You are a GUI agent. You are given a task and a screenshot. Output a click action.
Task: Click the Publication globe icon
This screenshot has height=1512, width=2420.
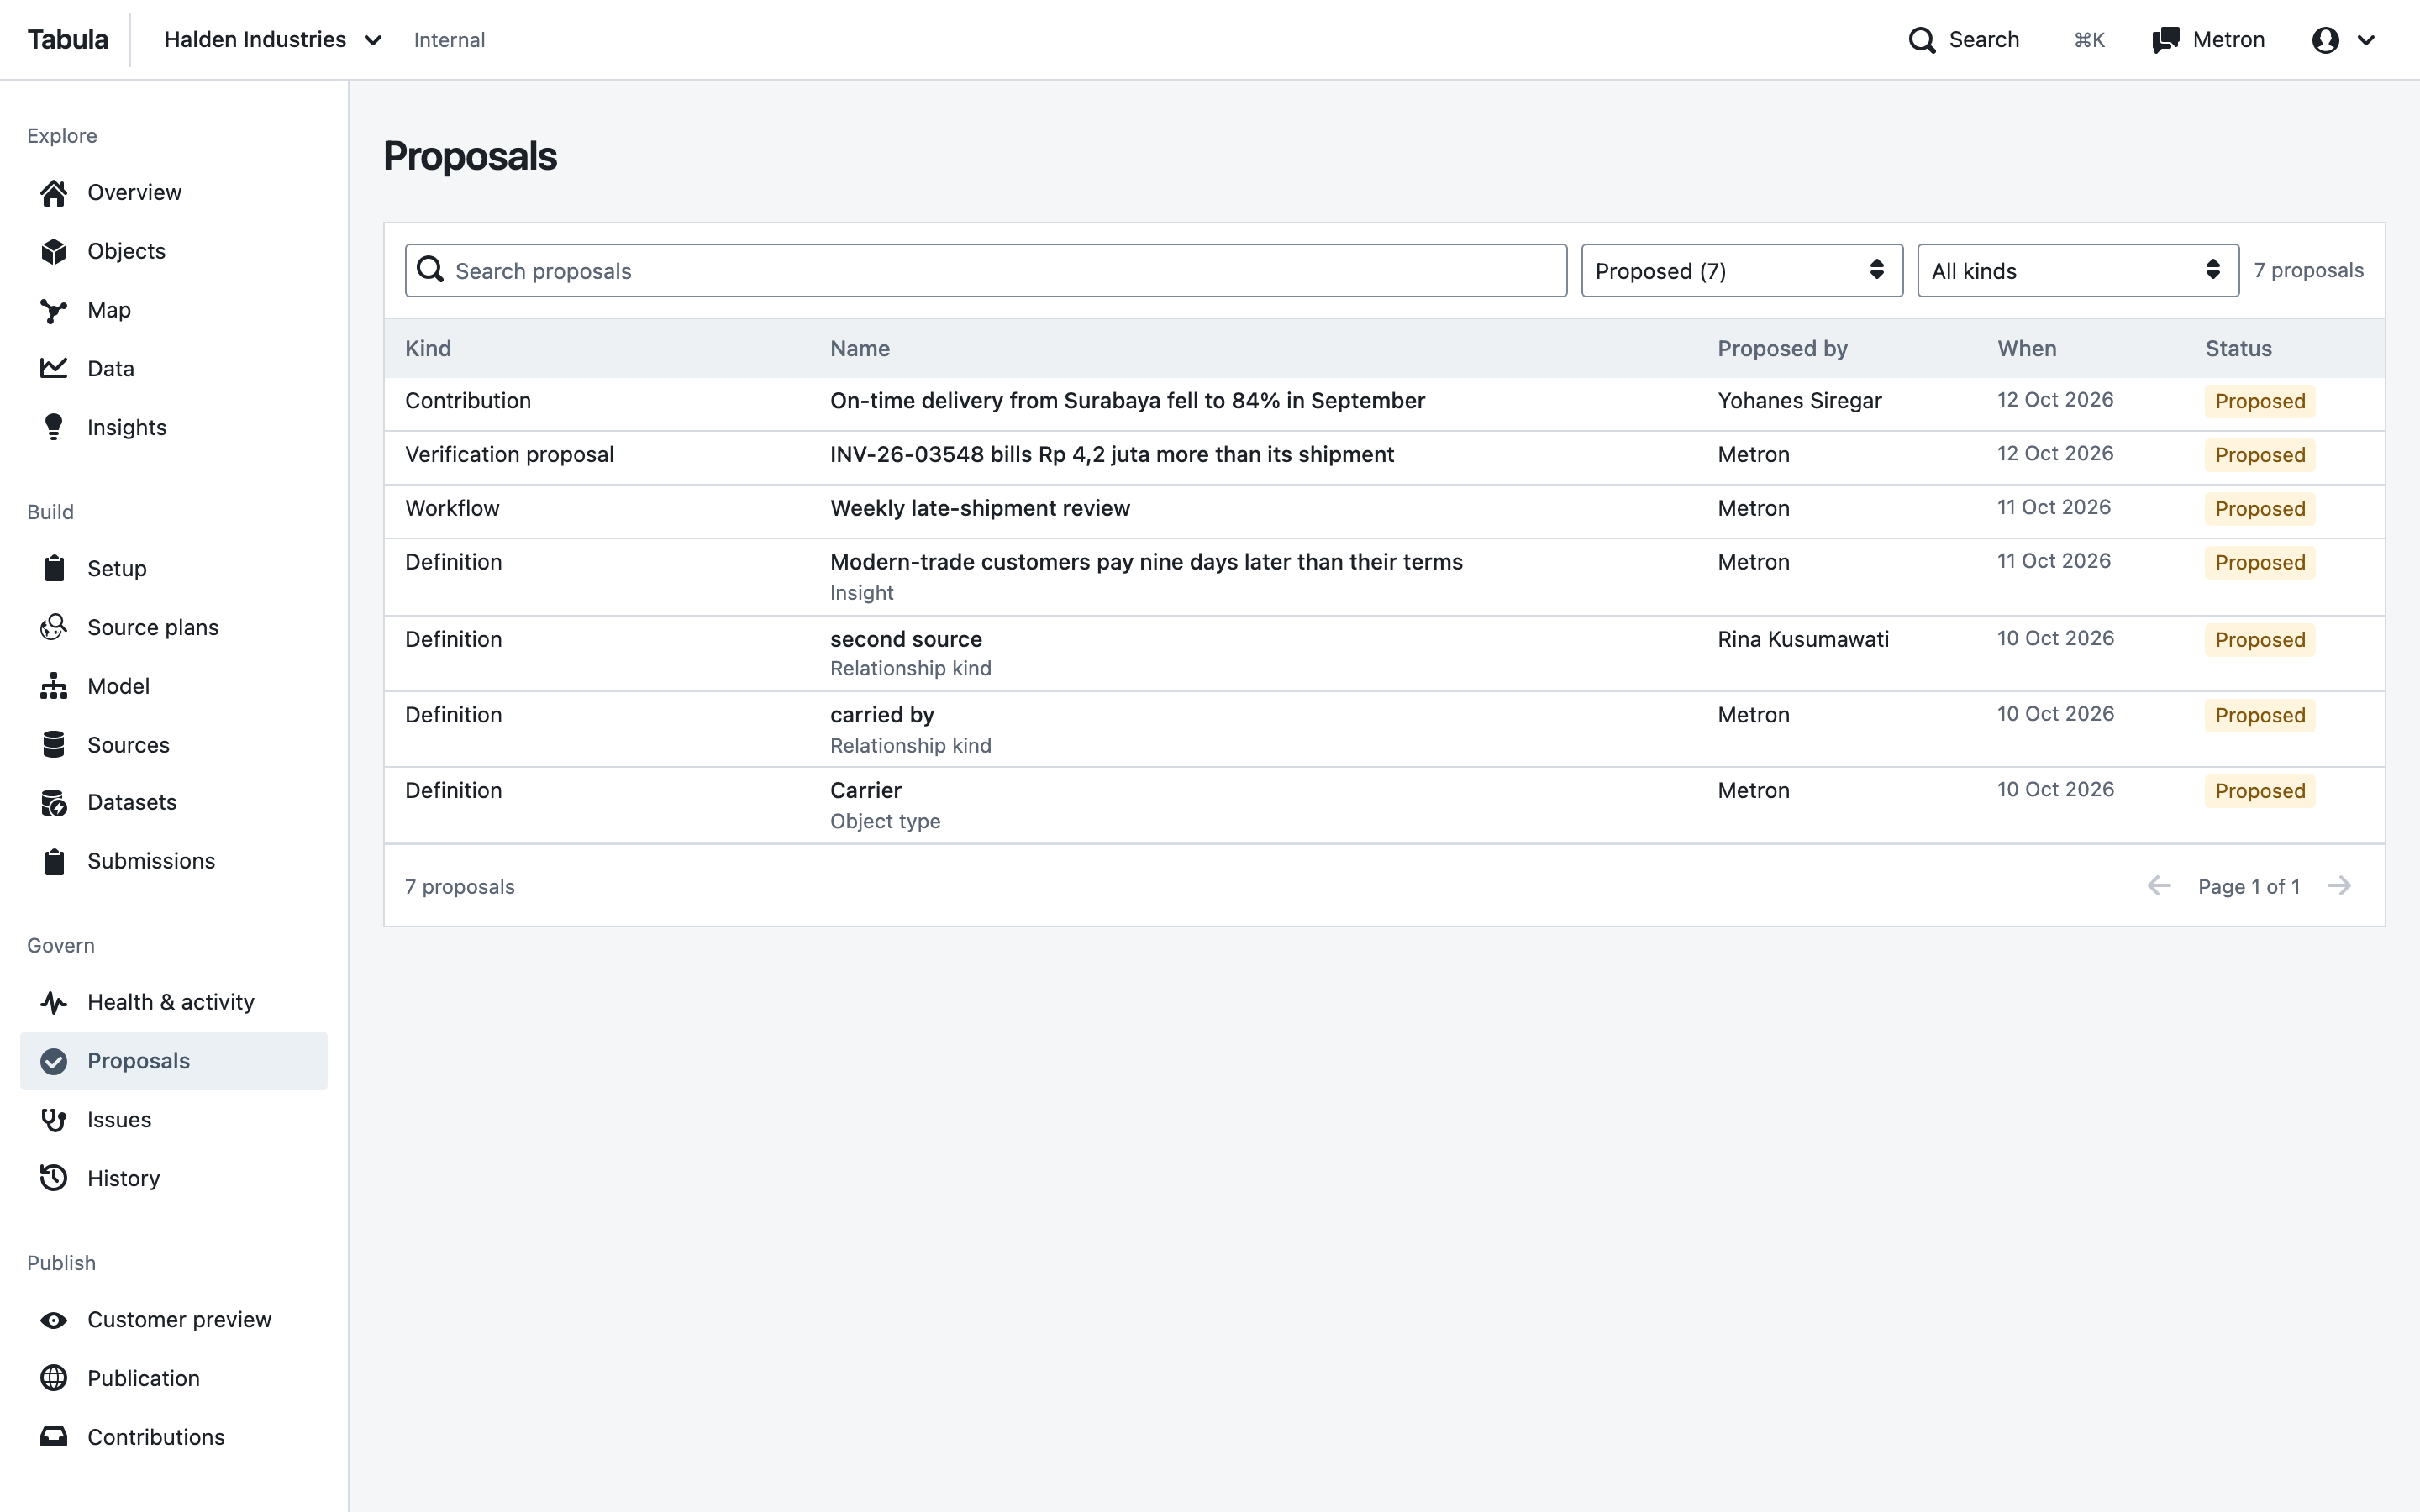pyautogui.click(x=54, y=1379)
